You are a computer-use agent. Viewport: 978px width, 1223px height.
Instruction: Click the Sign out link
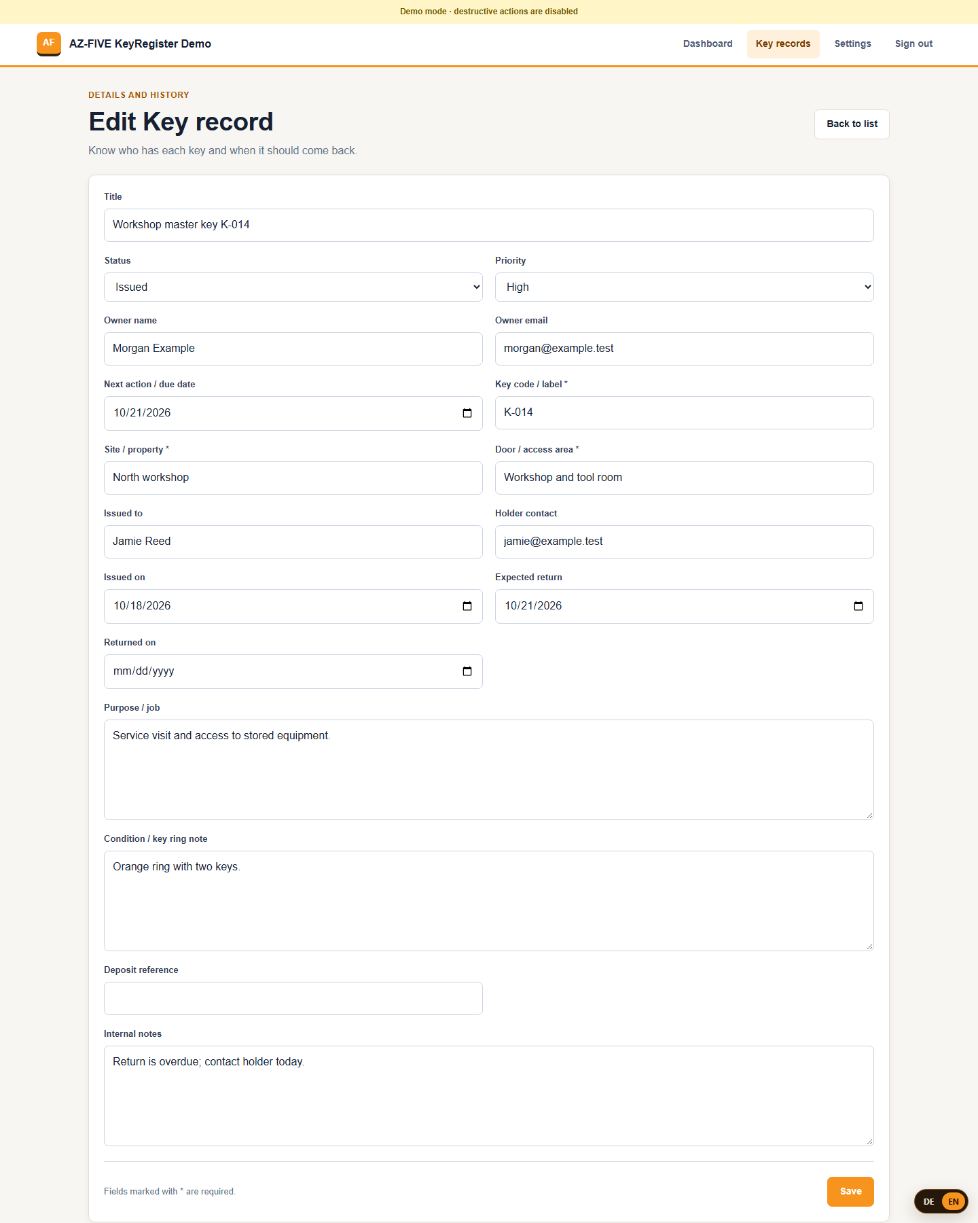(x=913, y=43)
